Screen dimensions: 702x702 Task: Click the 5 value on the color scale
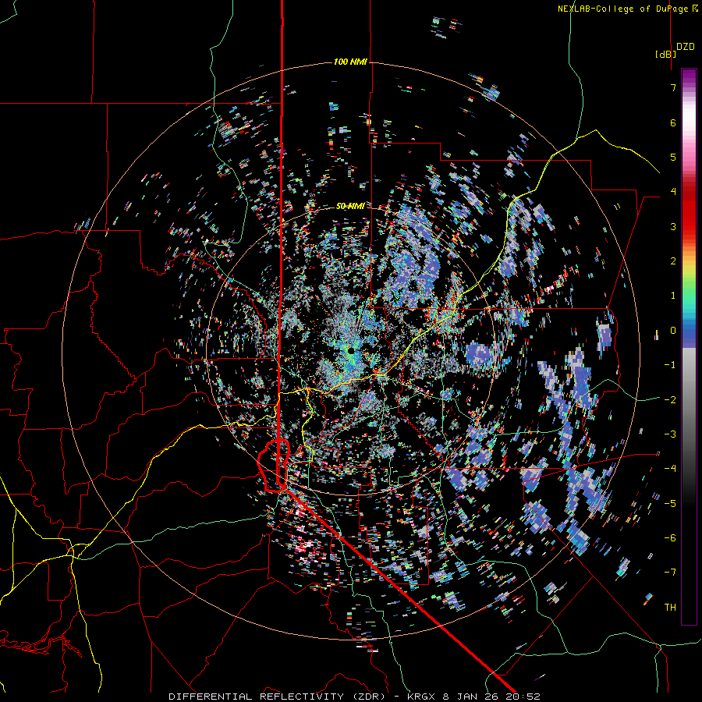673,157
